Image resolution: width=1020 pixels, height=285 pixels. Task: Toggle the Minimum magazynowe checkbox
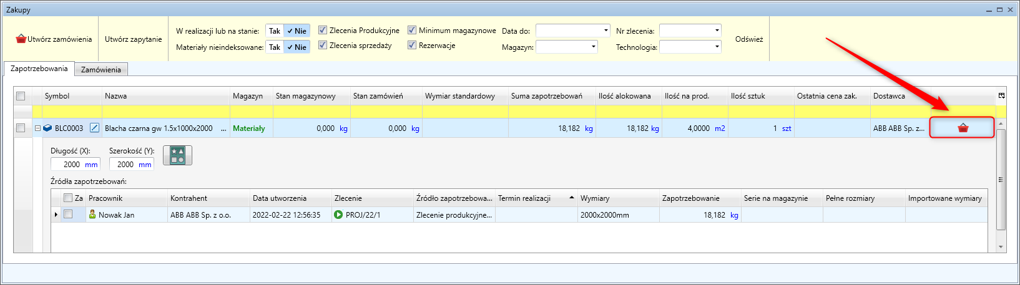pos(412,30)
